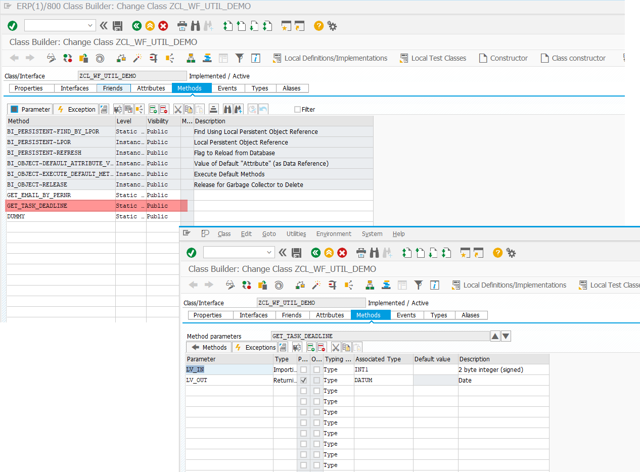The image size is (640, 472).
Task: Click Filter funnel icon in parameters window toolbar
Action: 419,285
